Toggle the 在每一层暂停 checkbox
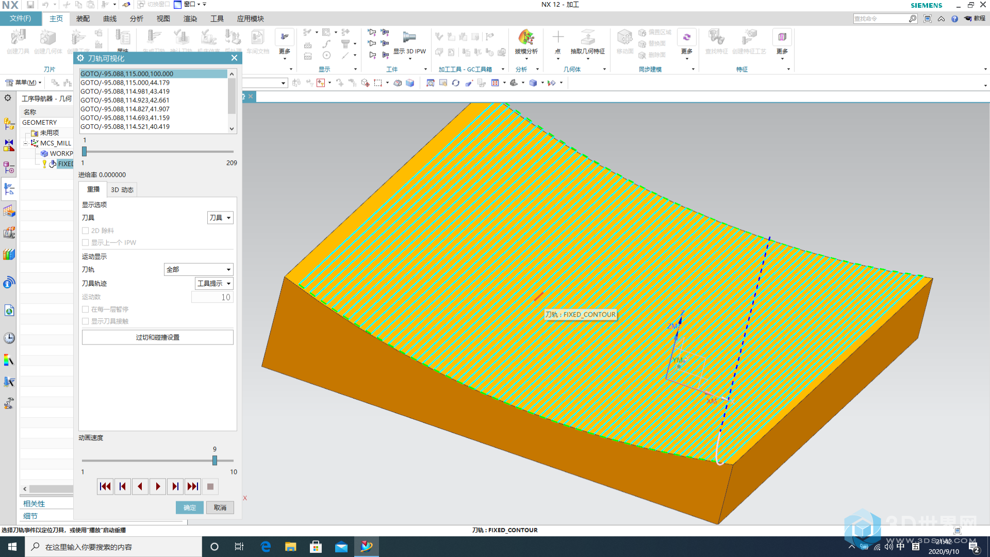Screen dimensions: 990x557 [85, 309]
